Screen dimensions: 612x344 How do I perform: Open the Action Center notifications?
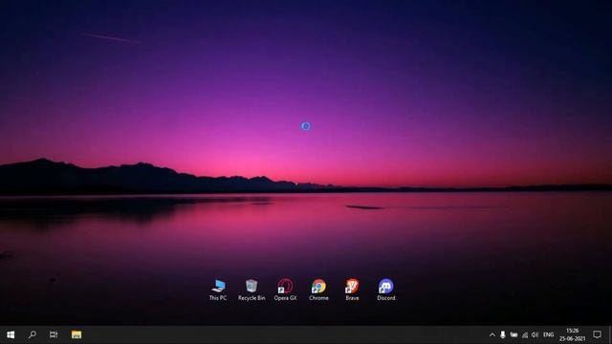coord(597,334)
